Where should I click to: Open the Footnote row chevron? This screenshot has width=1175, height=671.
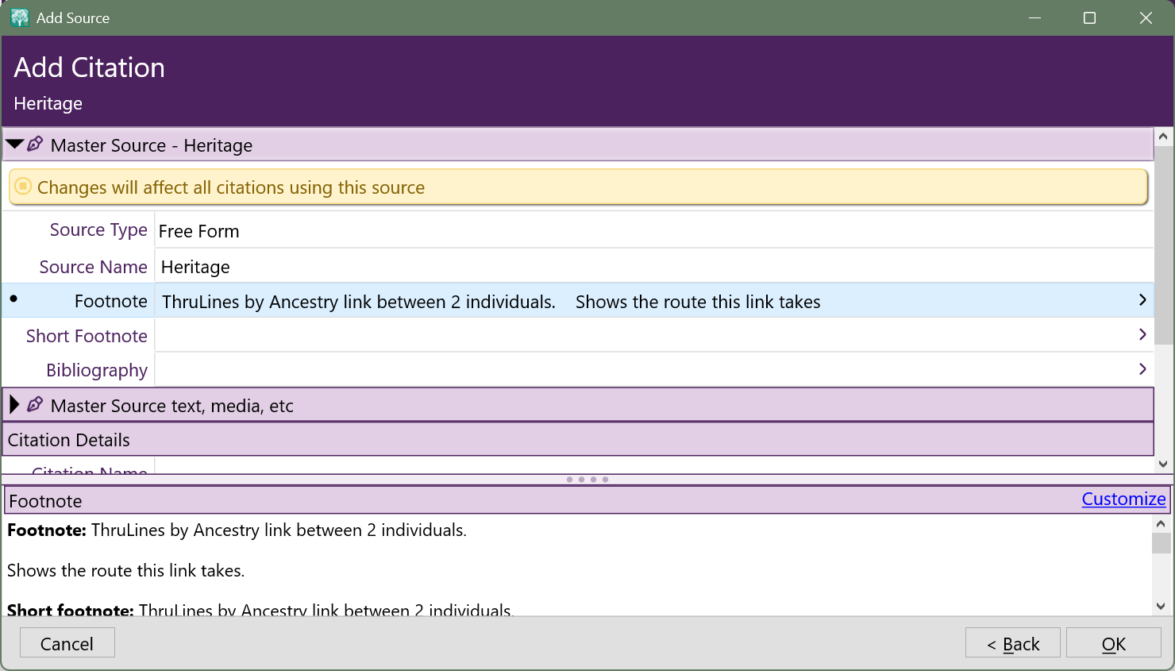click(1142, 300)
